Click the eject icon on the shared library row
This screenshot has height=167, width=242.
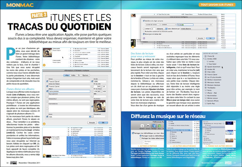coord(191,130)
